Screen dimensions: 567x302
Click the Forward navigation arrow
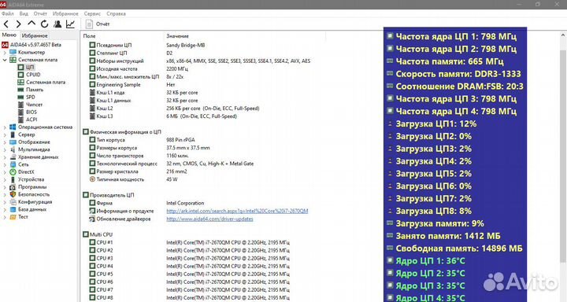(18, 24)
